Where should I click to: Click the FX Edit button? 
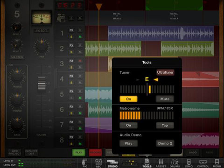42,31
